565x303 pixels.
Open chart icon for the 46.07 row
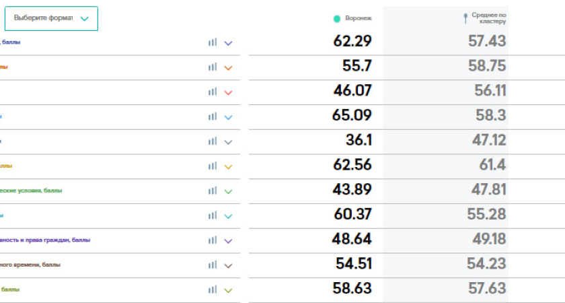(213, 92)
